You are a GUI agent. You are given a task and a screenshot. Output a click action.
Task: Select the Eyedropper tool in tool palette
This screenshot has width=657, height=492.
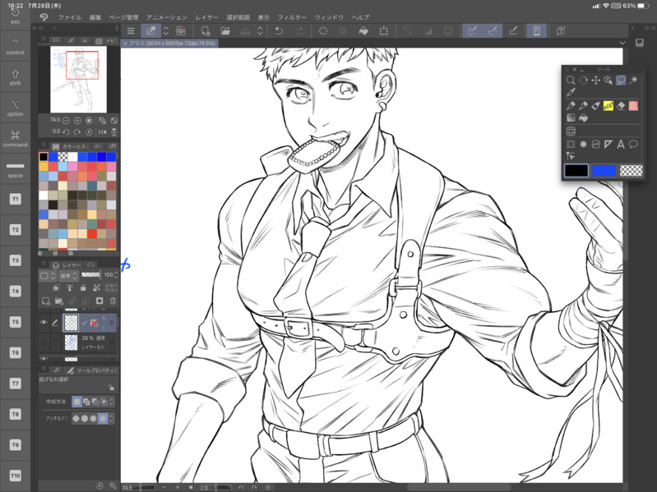click(x=571, y=93)
